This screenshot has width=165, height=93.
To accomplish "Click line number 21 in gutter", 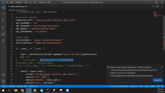I will (x=11, y=60).
